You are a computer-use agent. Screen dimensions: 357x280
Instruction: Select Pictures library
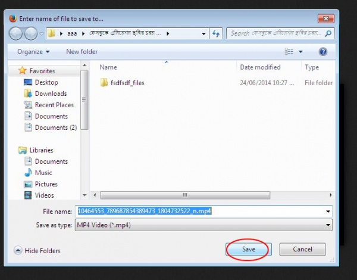coord(46,184)
